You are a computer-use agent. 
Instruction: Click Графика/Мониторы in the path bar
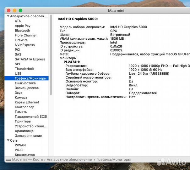point(114,159)
